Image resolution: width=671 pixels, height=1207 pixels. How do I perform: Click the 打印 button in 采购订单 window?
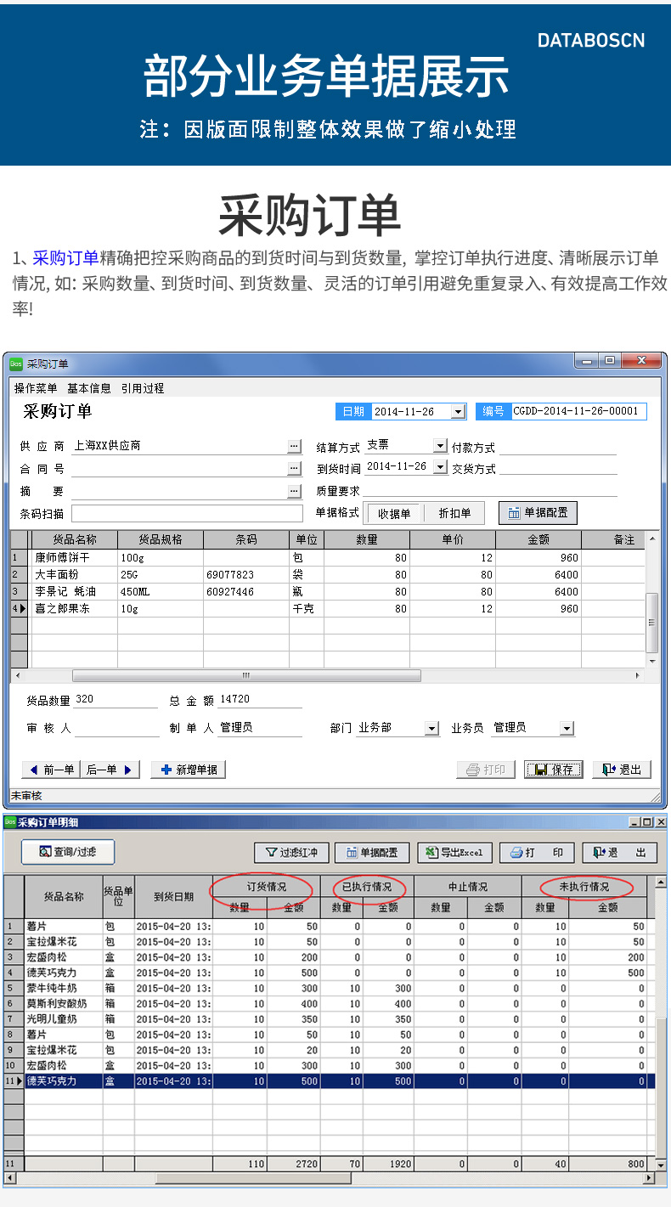click(486, 770)
